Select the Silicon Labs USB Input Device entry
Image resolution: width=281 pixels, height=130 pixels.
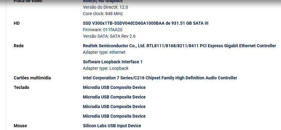(x=112, y=126)
